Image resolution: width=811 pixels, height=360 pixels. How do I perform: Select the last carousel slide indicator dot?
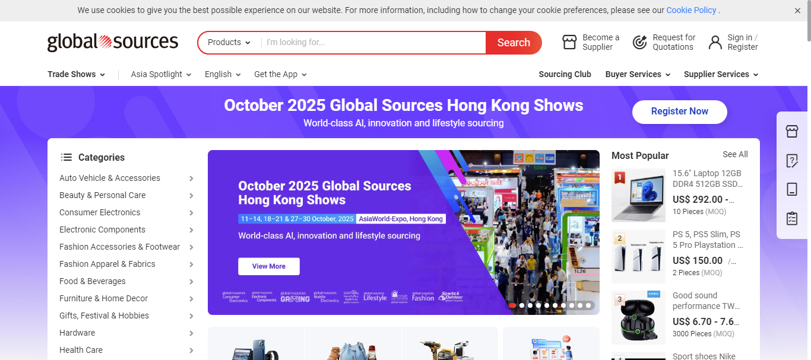[x=588, y=305]
